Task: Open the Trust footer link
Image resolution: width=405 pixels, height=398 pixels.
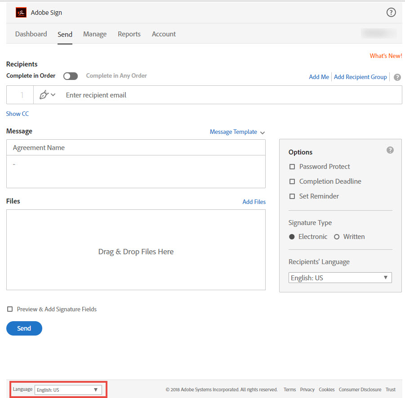Action: tap(390, 389)
